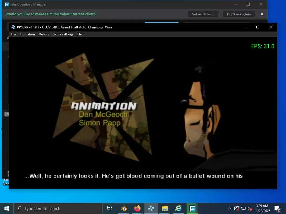The image size is (286, 214).
Task: Click the FDM default torrent client question text
Action: click(x=51, y=14)
